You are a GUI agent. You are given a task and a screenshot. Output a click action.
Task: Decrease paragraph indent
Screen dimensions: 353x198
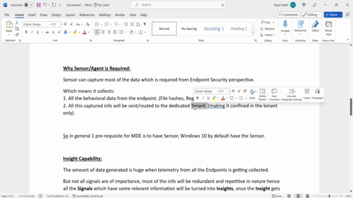(126, 24)
